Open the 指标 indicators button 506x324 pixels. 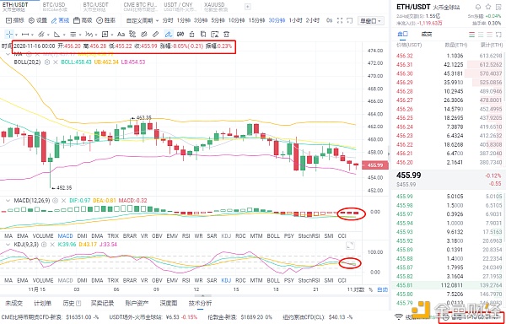(15, 20)
